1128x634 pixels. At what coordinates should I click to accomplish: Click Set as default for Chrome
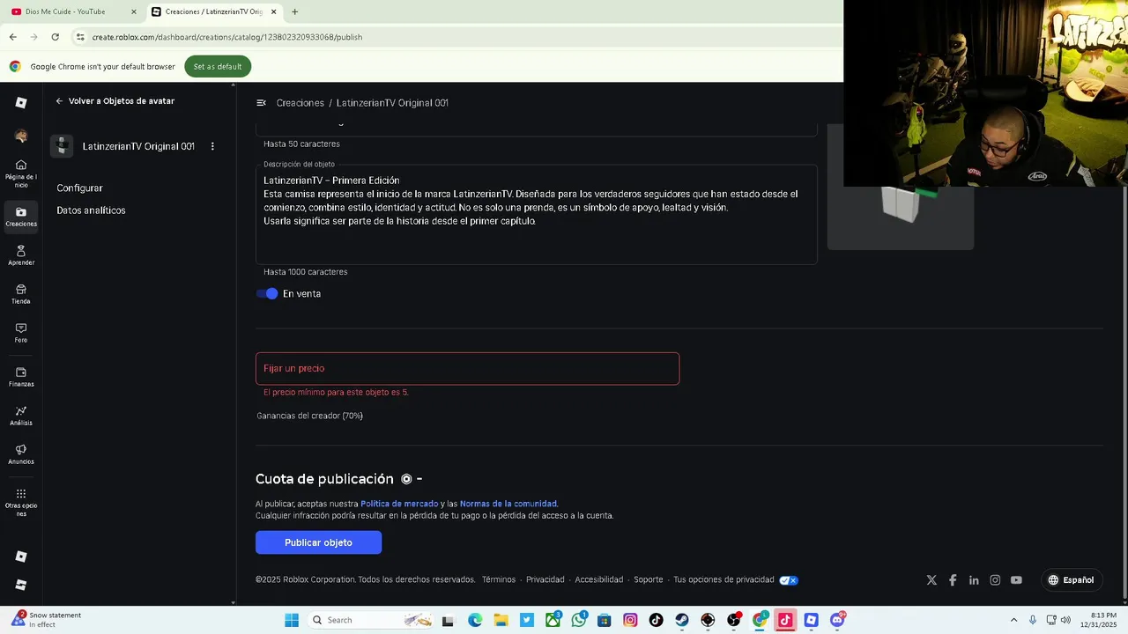[218, 67]
